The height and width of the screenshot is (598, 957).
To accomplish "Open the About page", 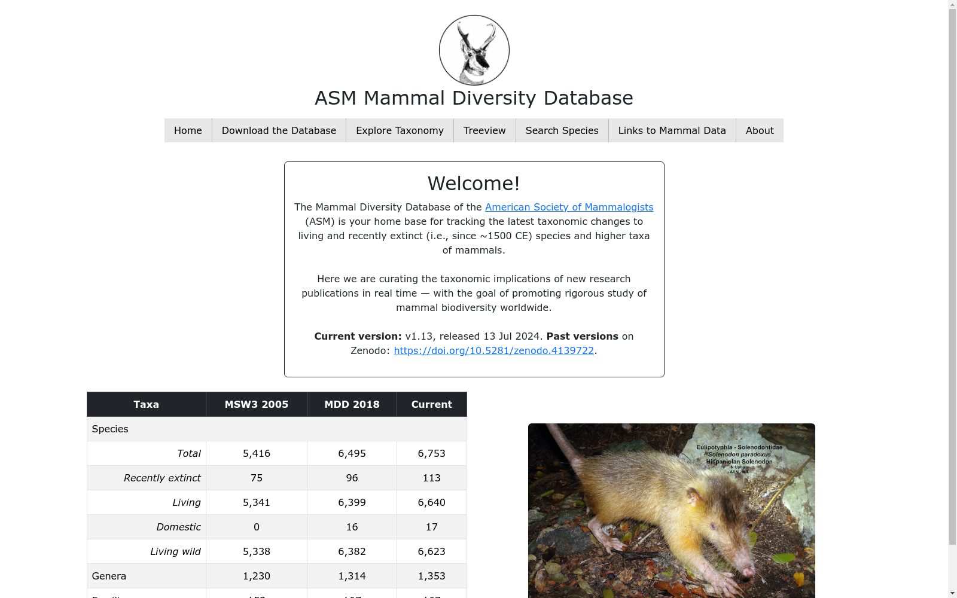I will (x=760, y=130).
